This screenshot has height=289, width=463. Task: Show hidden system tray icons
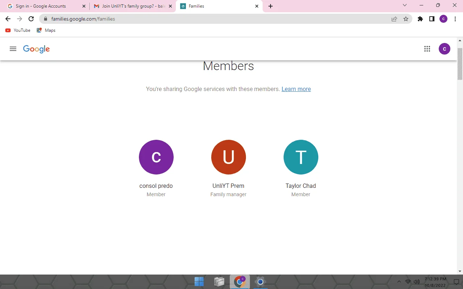(399, 282)
